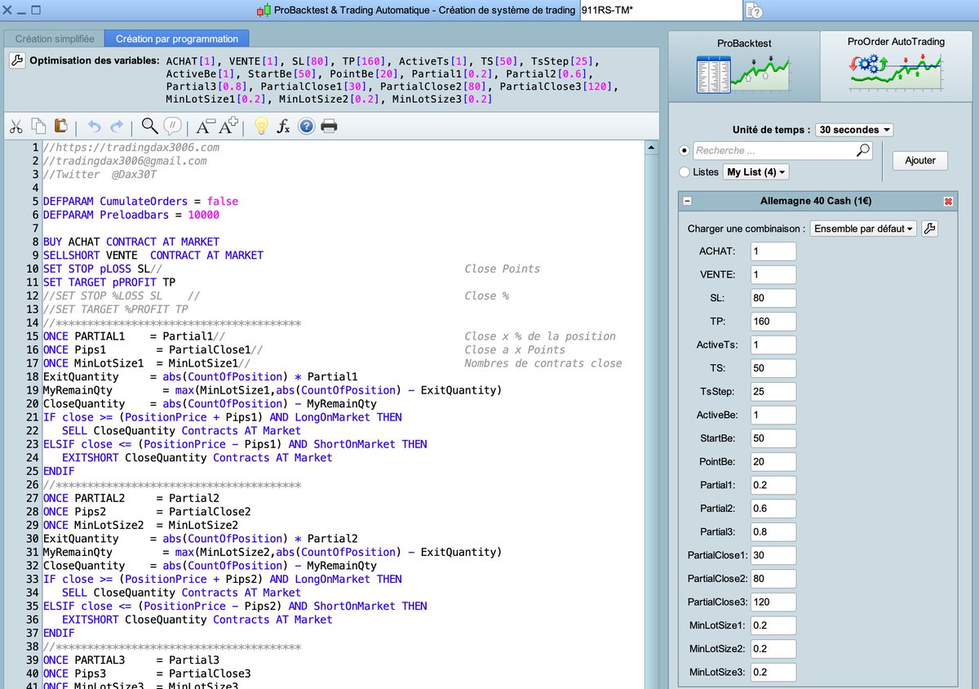Print the code with printer icon
The image size is (979, 689).
pos(329,126)
